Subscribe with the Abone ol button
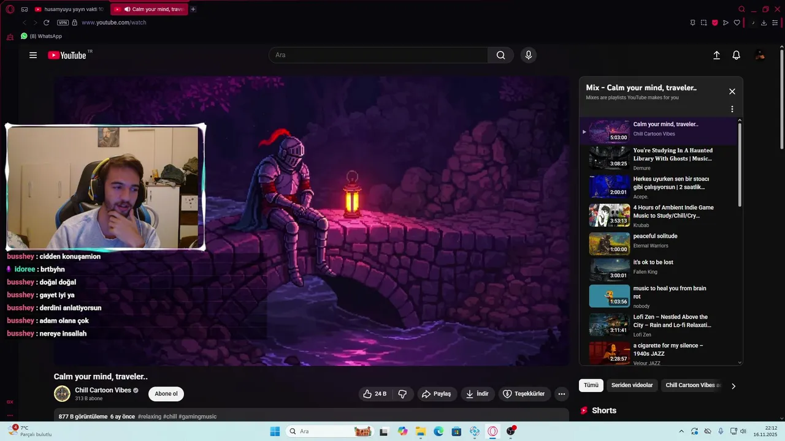The height and width of the screenshot is (441, 785). coord(166,394)
